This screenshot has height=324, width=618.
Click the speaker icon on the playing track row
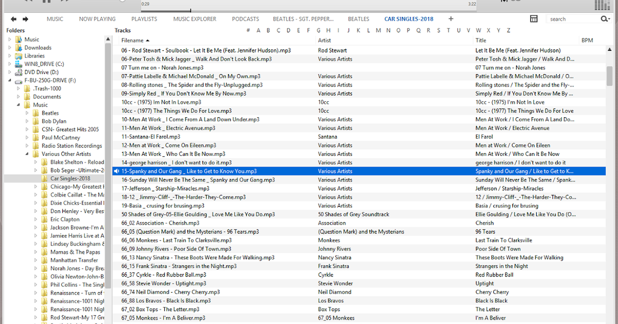[117, 171]
